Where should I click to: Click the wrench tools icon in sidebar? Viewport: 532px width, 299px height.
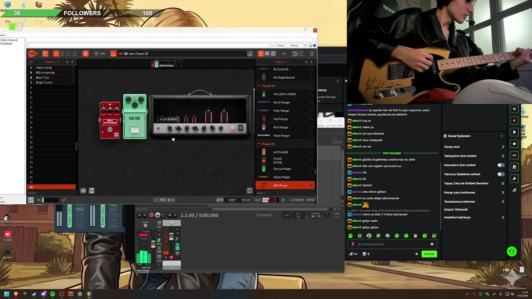coord(514,179)
